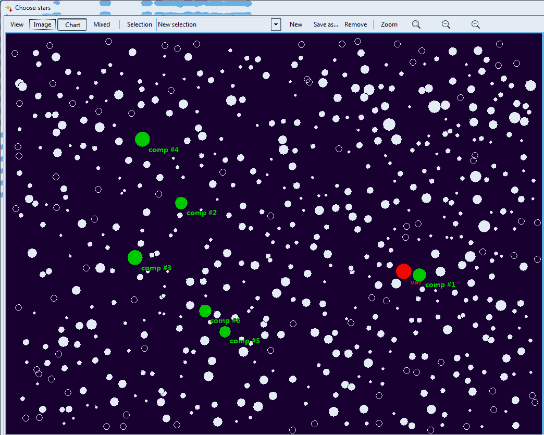Click the zoom out magnifier icon
The image size is (544, 435).
446,24
